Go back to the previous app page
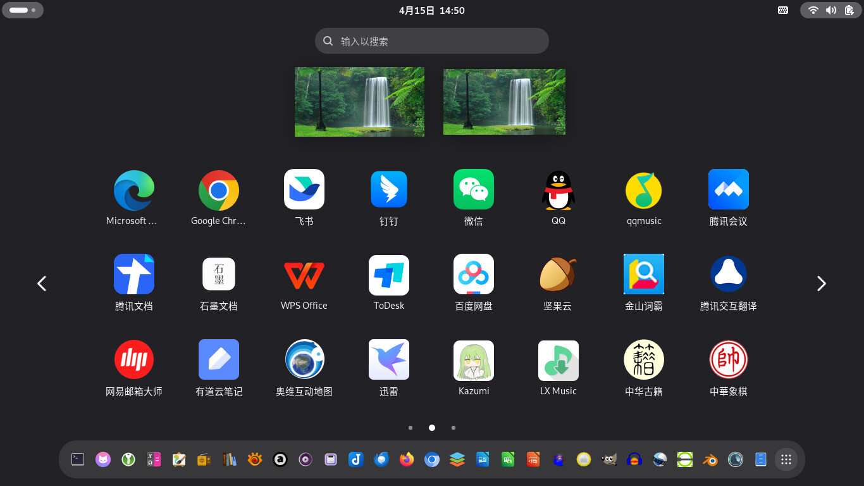 pyautogui.click(x=42, y=283)
